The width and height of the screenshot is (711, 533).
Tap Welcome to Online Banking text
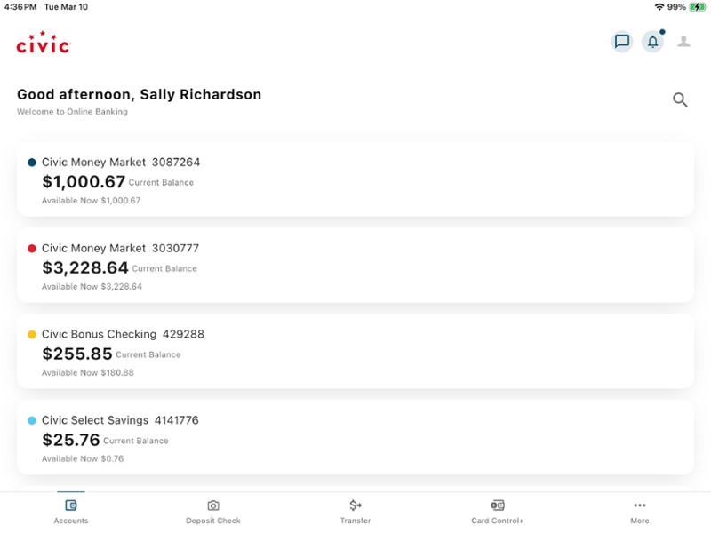72,112
